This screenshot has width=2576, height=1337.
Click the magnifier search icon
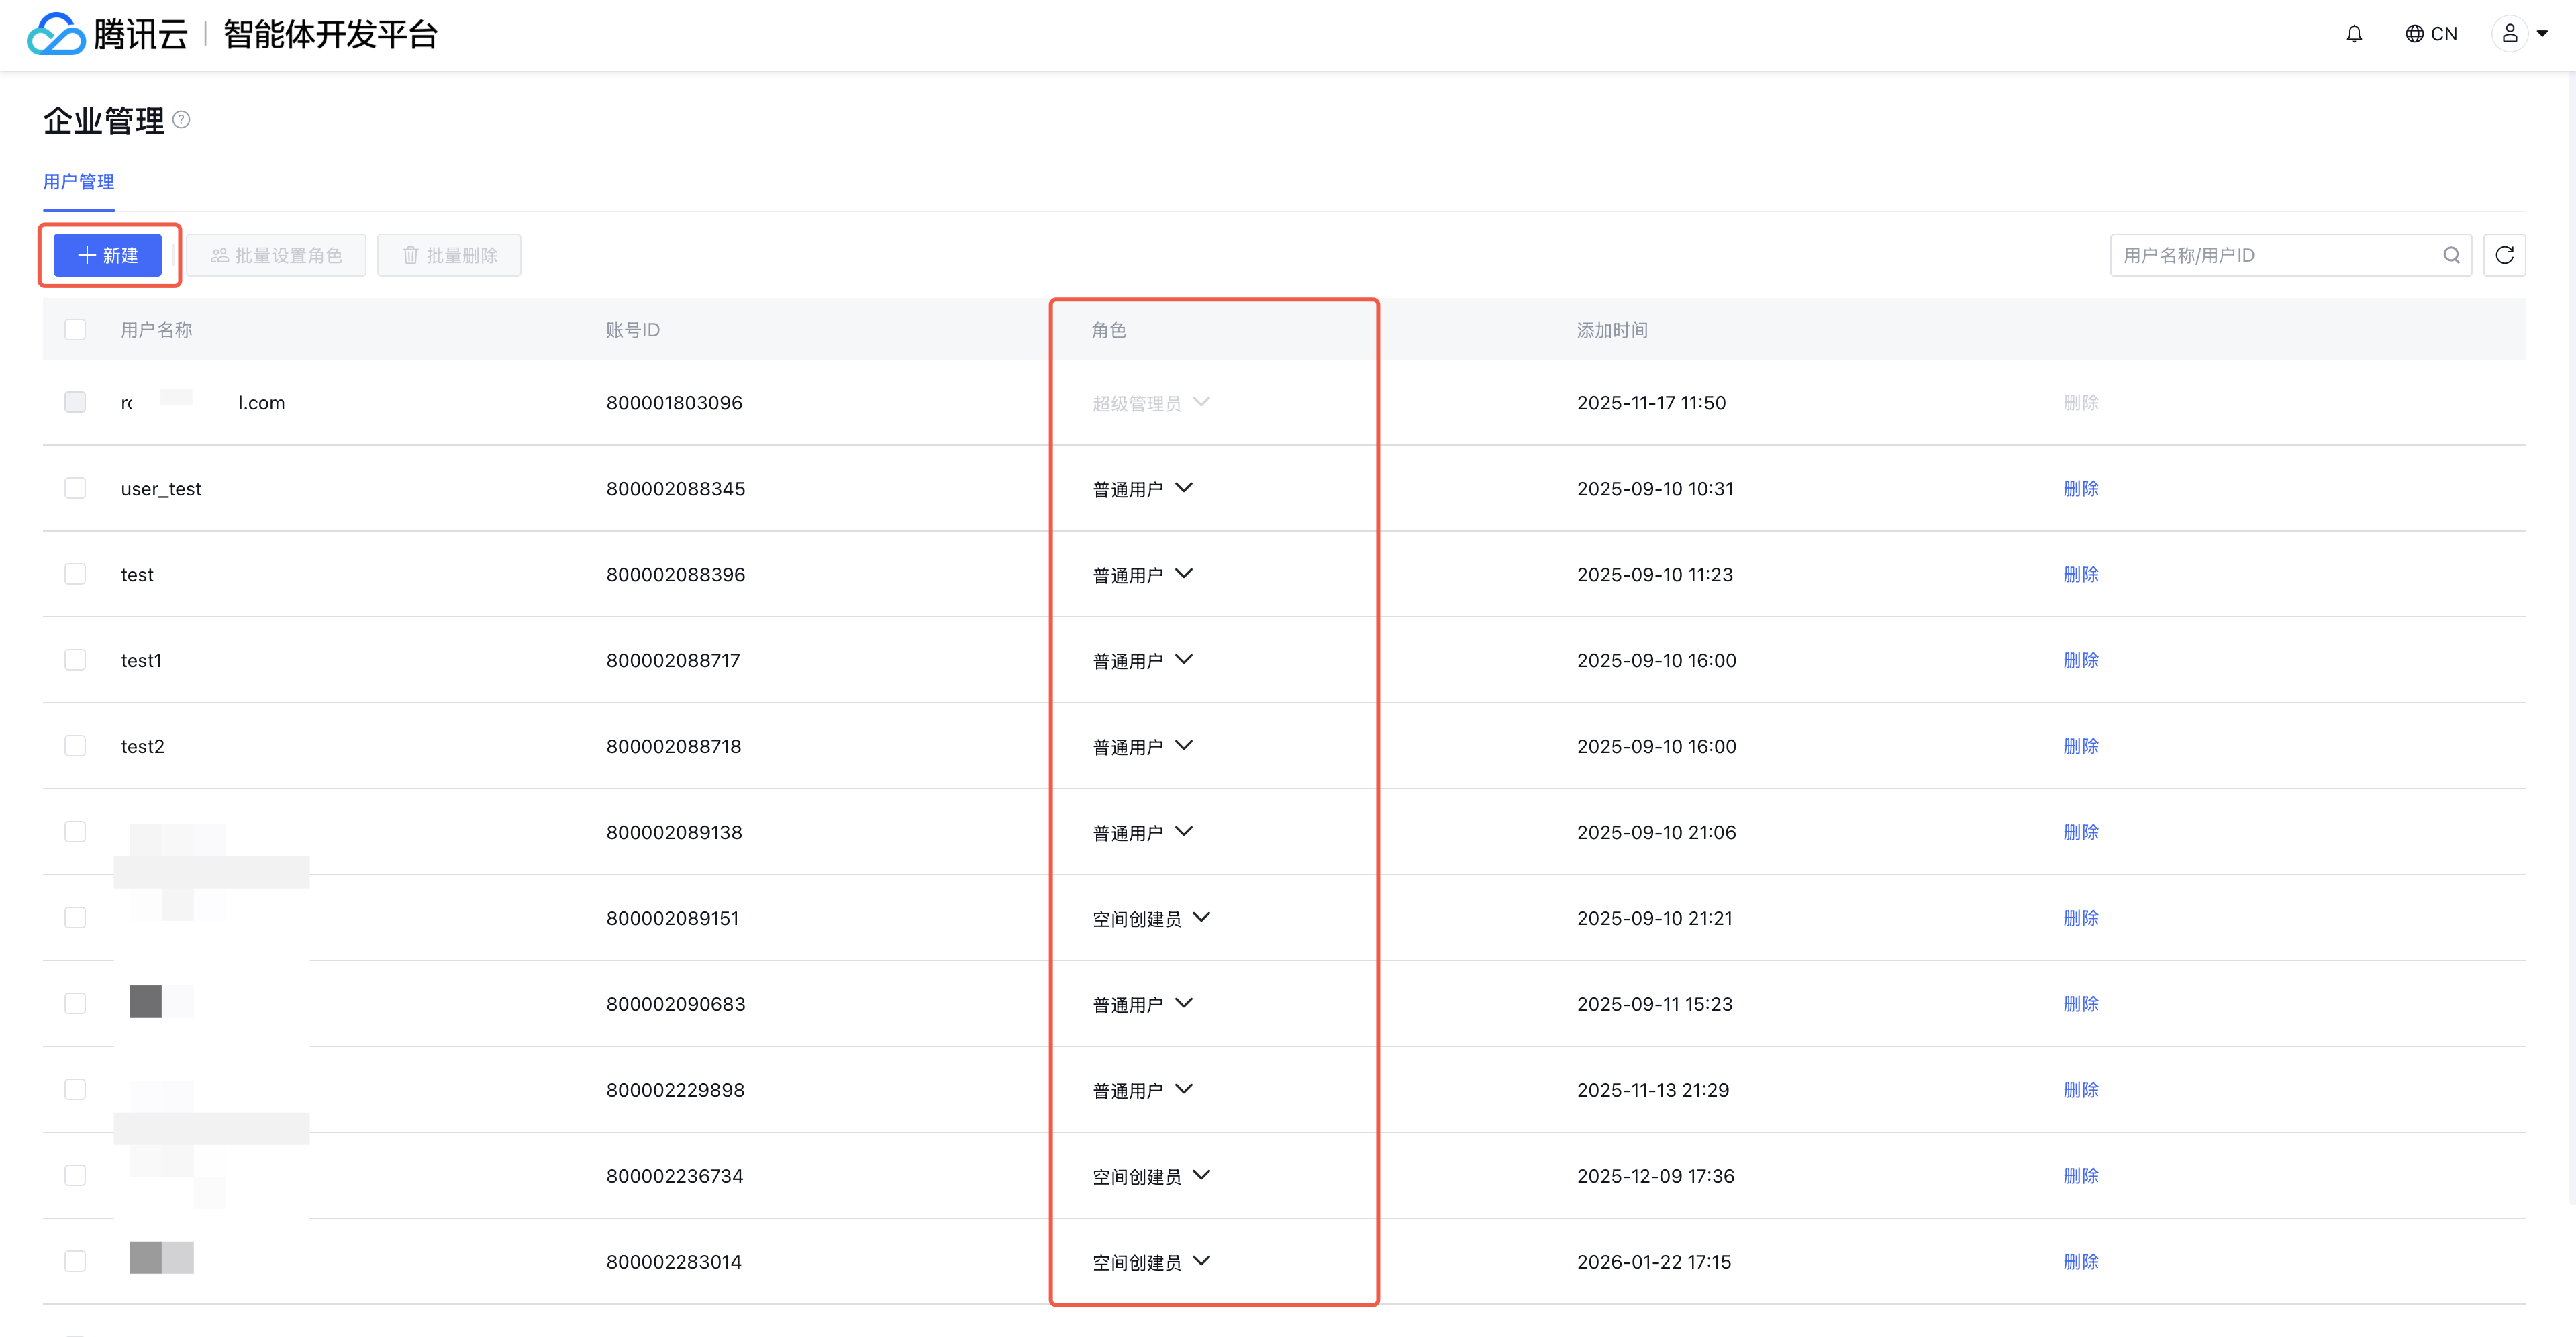click(2451, 255)
